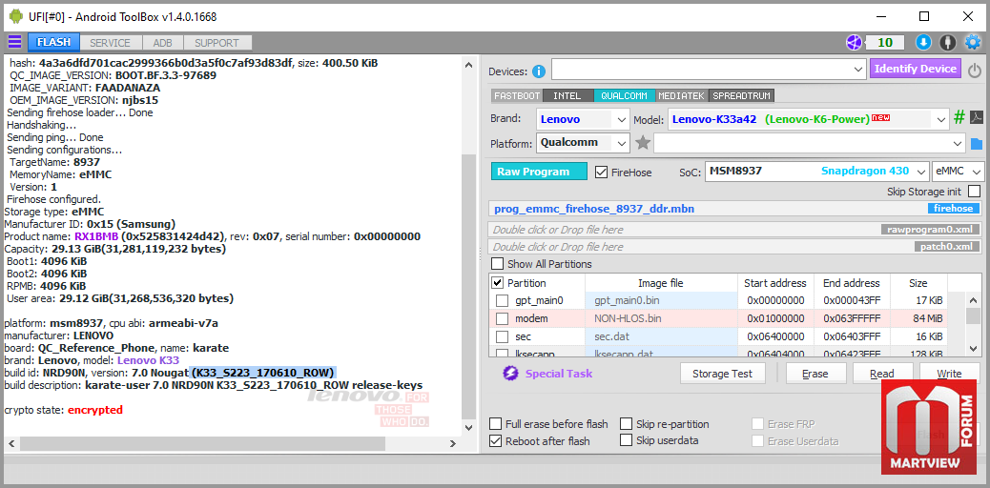The width and height of the screenshot is (990, 488).
Task: Click the gpt_main0.bin image file cell
Action: (661, 300)
